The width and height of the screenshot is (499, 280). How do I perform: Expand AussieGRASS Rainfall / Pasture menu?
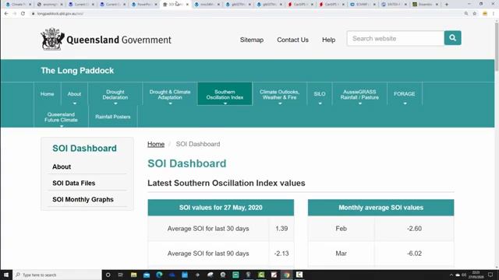point(359,103)
